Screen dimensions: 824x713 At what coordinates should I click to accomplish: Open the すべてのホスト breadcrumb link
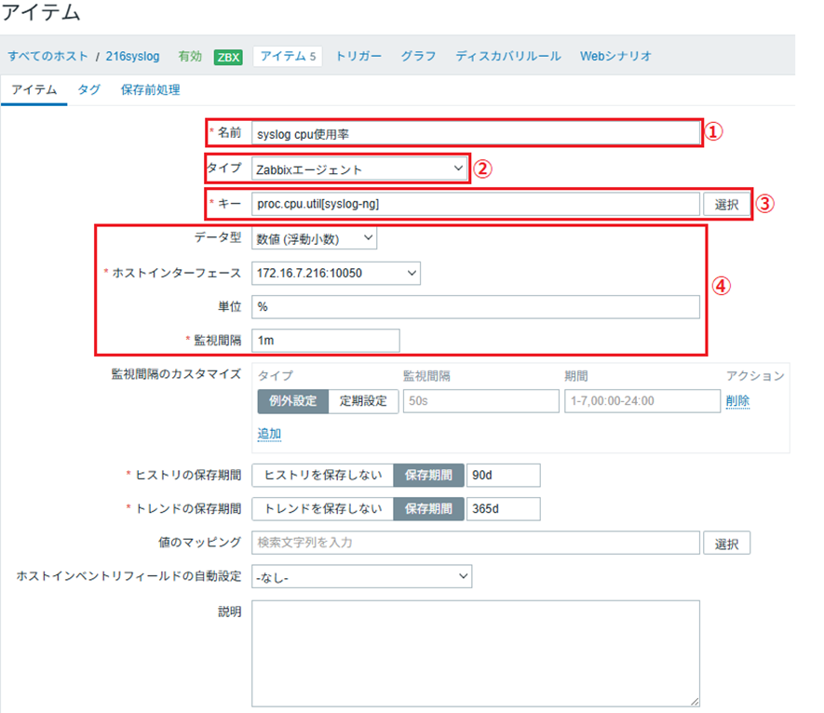point(48,56)
